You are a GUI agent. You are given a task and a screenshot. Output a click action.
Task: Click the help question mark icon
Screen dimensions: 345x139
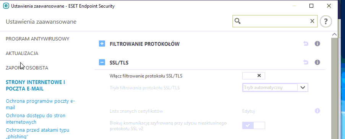(x=326, y=21)
